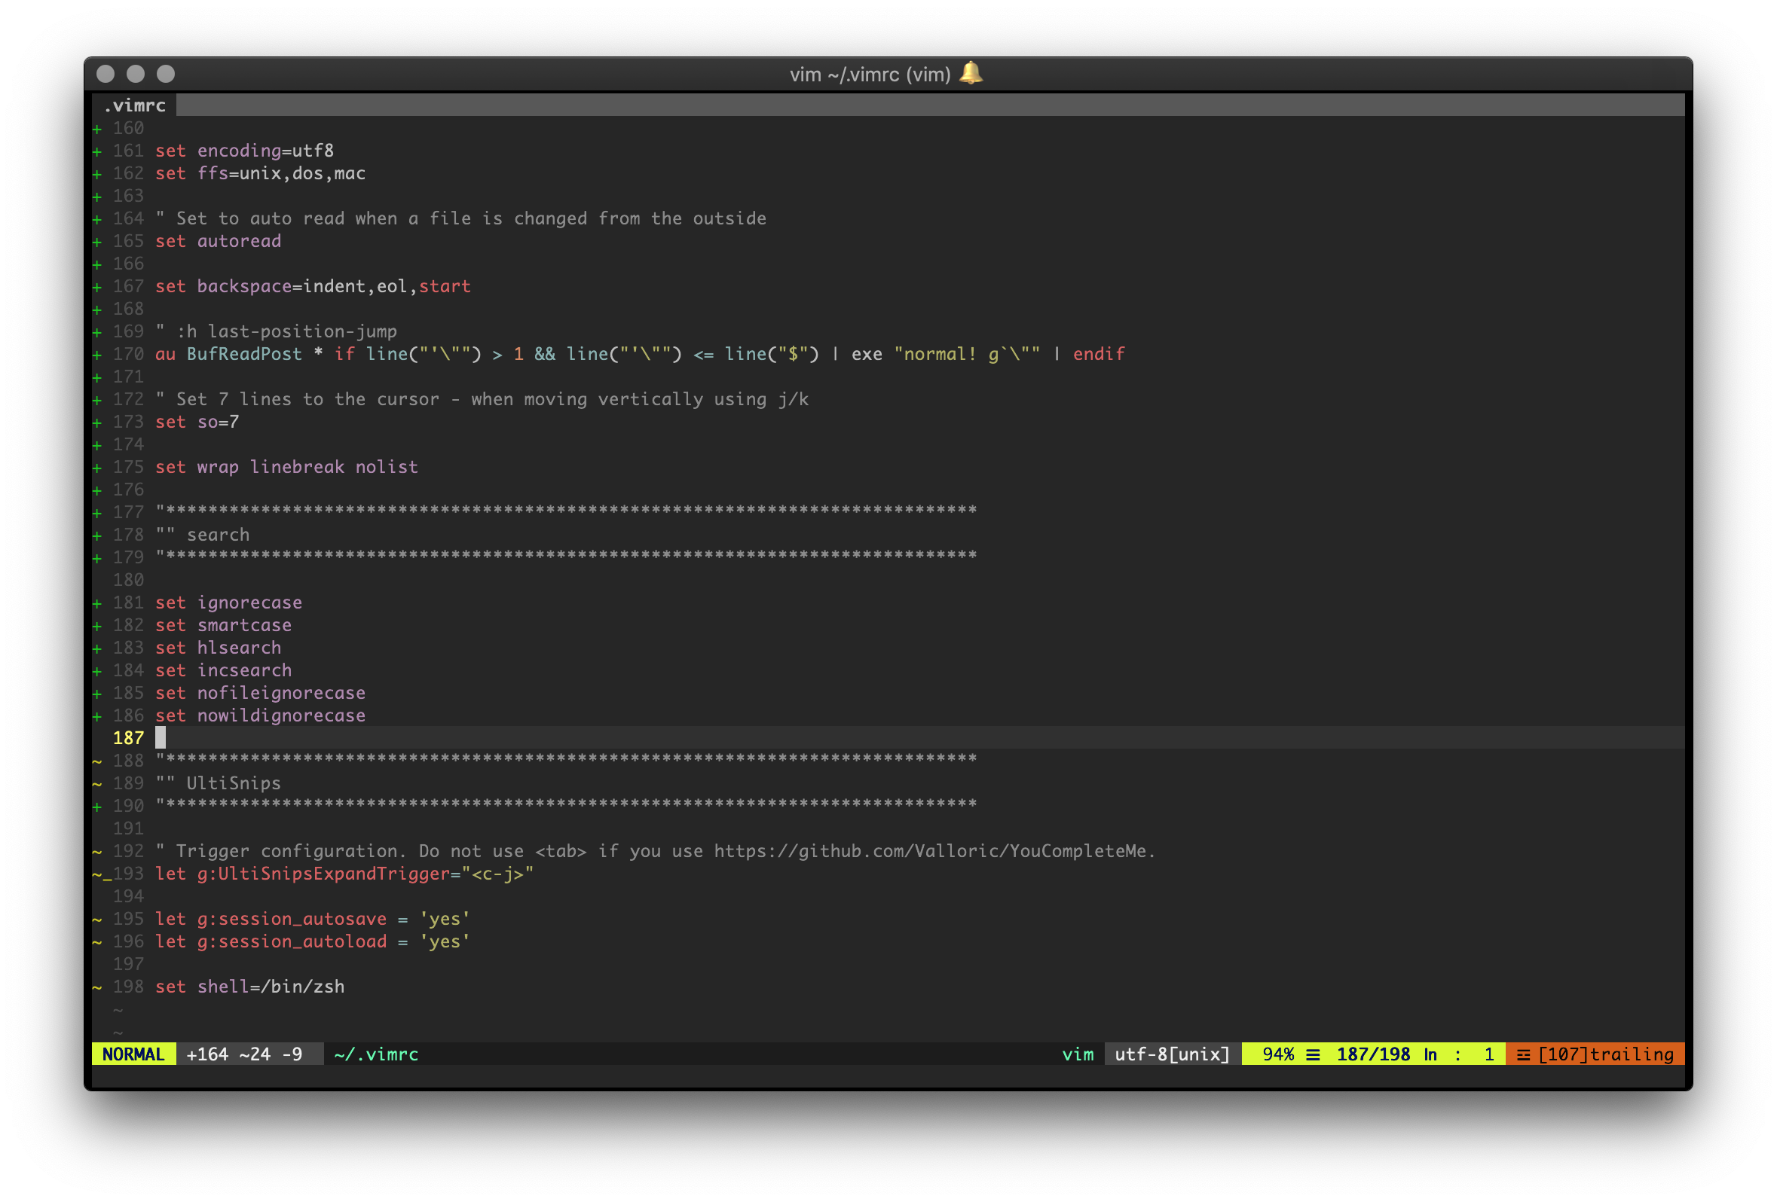Click the plus sign marker at line 190
This screenshot has height=1202, width=1777.
tap(97, 806)
